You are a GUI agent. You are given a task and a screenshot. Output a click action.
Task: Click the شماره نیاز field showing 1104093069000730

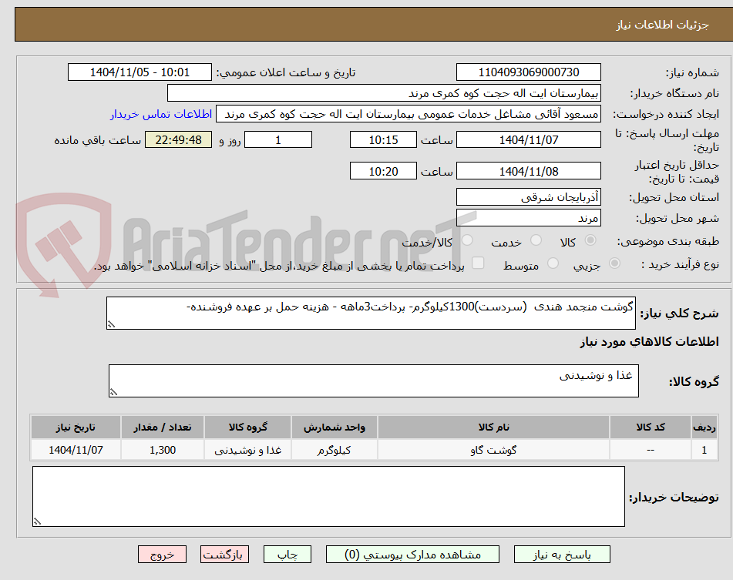529,72
